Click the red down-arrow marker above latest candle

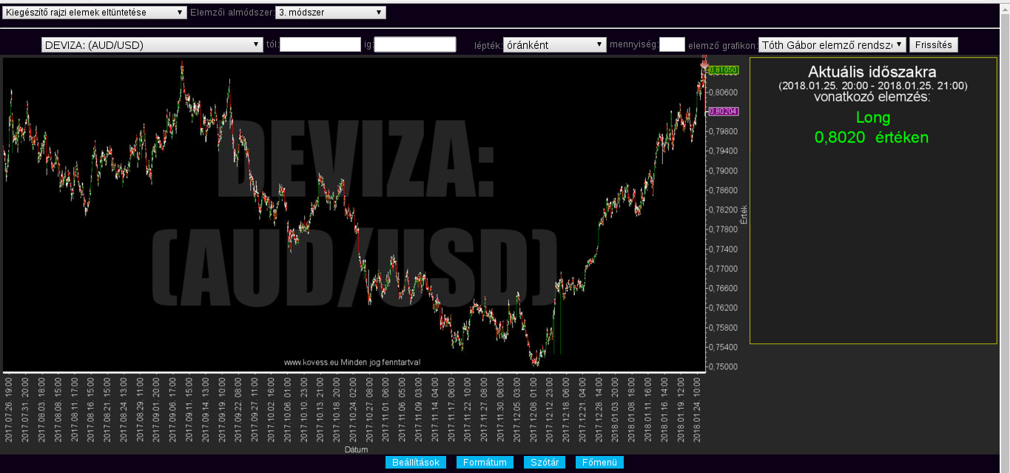[704, 64]
